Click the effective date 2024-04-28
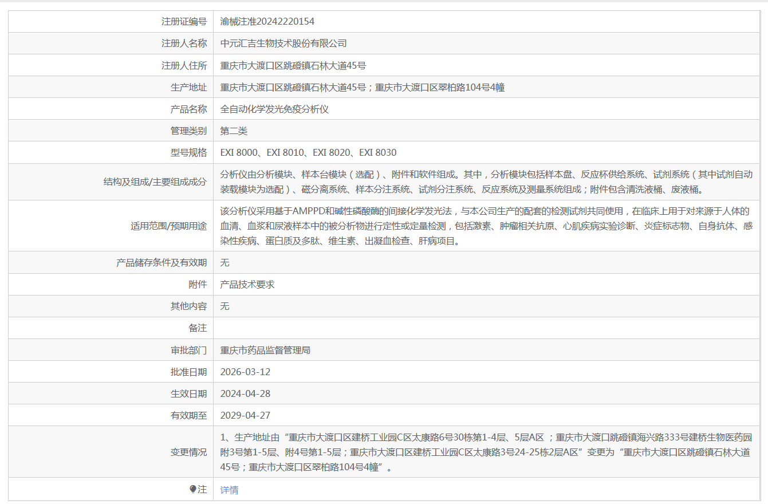The width and height of the screenshot is (768, 504). [x=245, y=393]
